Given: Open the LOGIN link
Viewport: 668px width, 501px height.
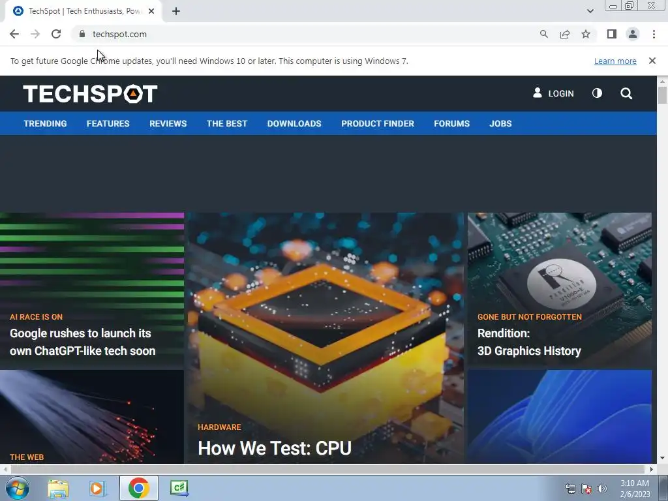Looking at the screenshot, I should point(553,93).
